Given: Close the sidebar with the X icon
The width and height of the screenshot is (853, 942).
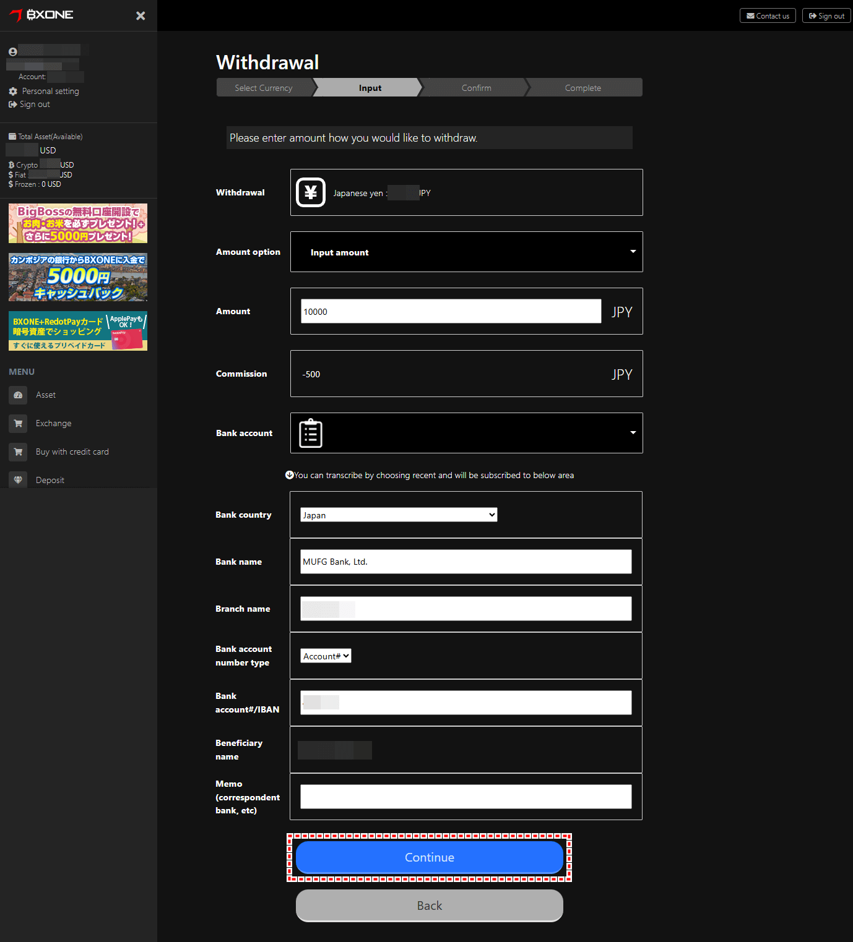Looking at the screenshot, I should click(x=141, y=15).
